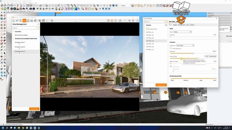
Task: Click the active orange View Management toolbar icon
Action: click(x=24, y=21)
